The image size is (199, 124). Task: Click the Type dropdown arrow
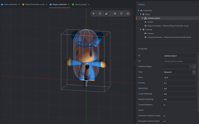[194, 72]
